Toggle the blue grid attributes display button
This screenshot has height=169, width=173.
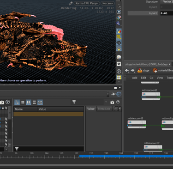pos(40,102)
